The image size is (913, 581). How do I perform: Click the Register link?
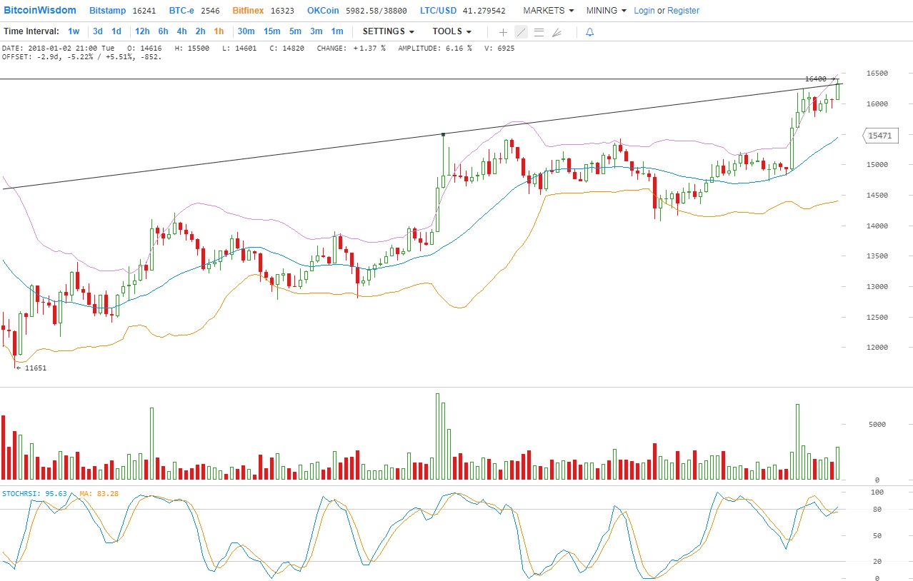pyautogui.click(x=683, y=11)
